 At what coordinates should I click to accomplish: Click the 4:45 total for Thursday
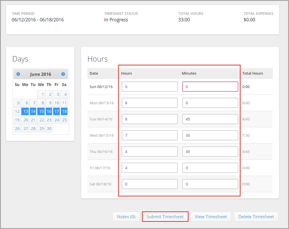coord(246,152)
